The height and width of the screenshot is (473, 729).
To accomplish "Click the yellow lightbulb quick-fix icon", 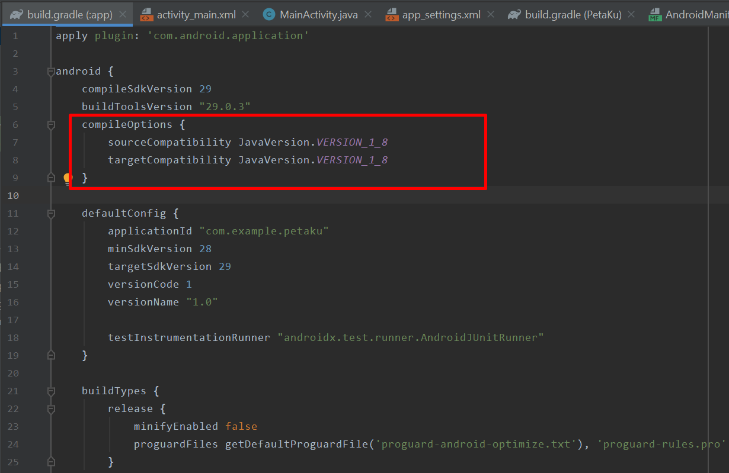I will (68, 178).
